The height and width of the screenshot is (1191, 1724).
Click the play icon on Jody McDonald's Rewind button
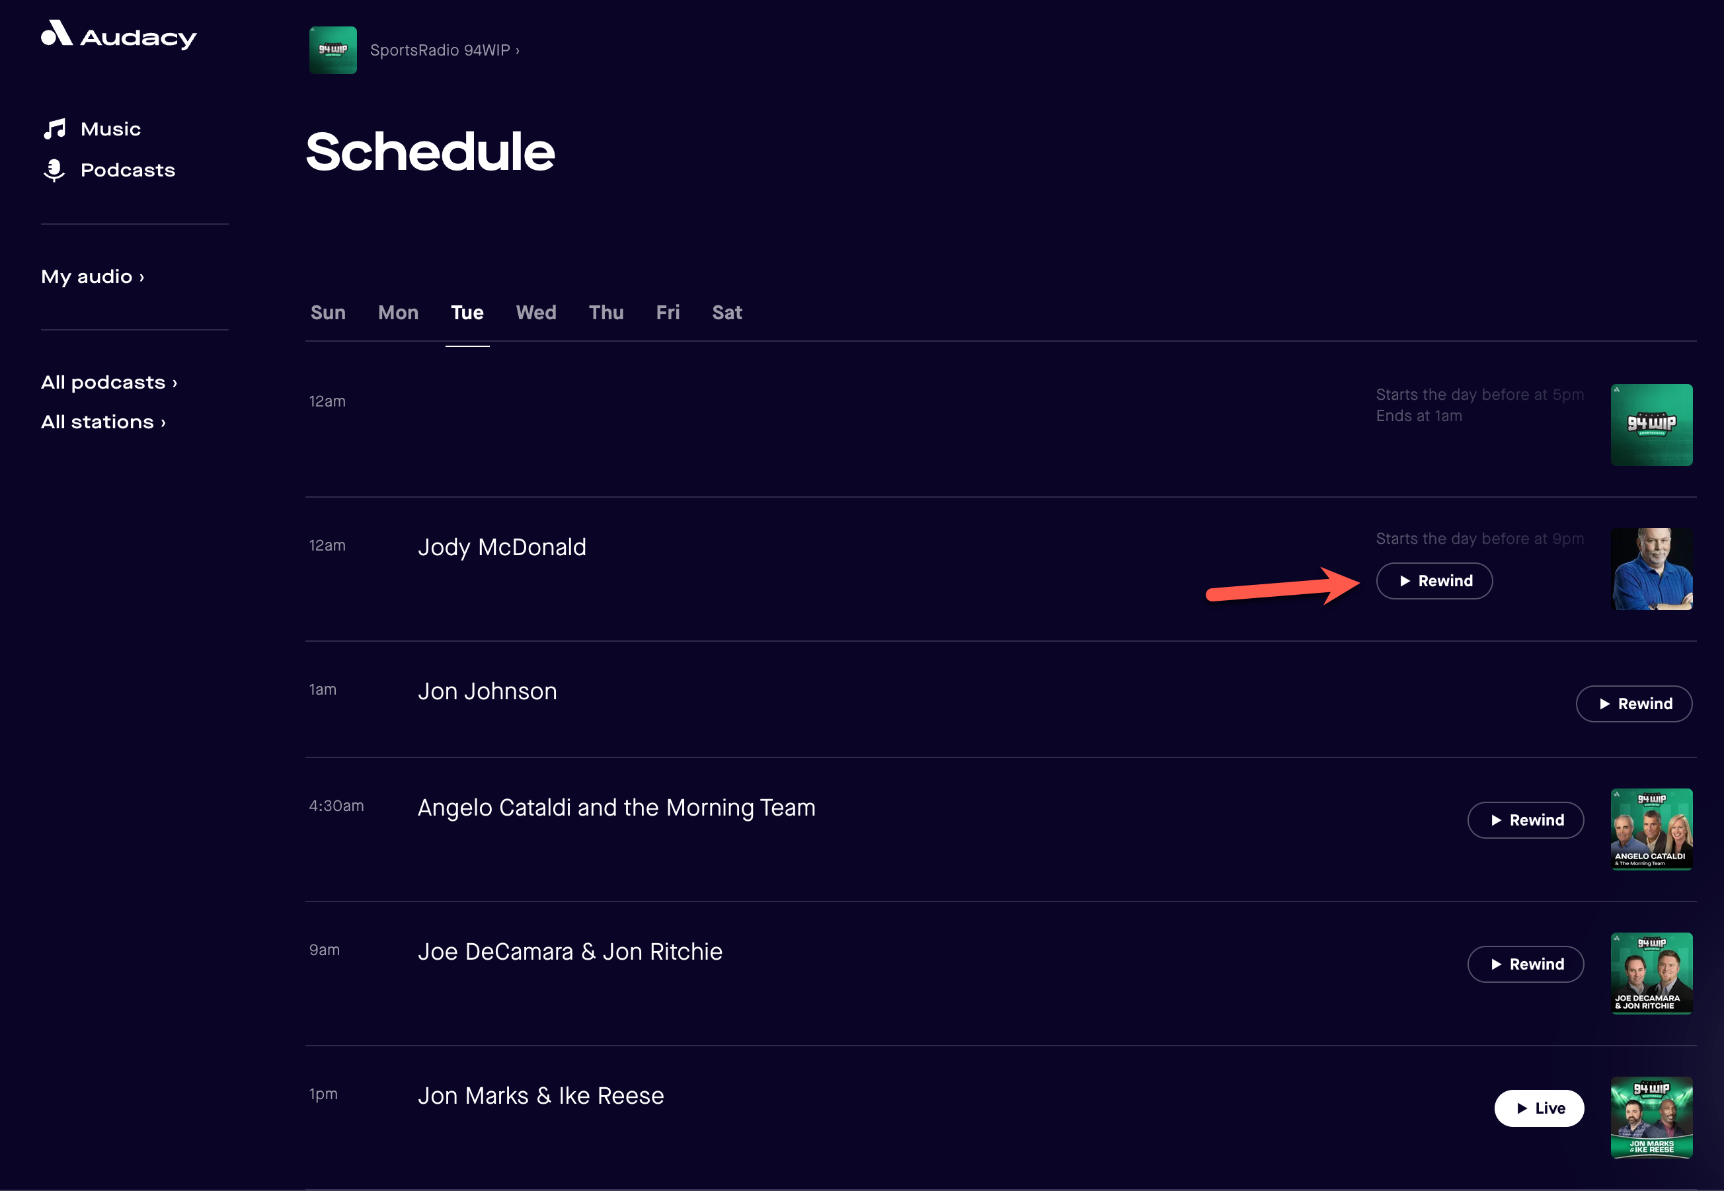(x=1406, y=580)
